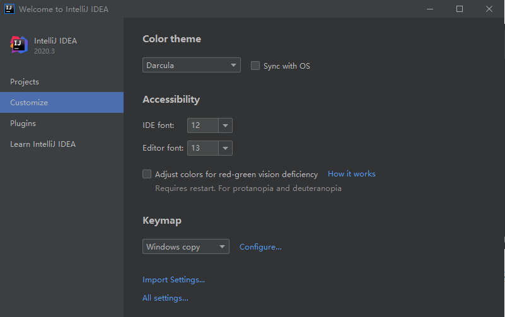Click the IntelliJ IDEA logo in sidebar
Image resolution: width=505 pixels, height=317 pixels.
[x=19, y=45]
